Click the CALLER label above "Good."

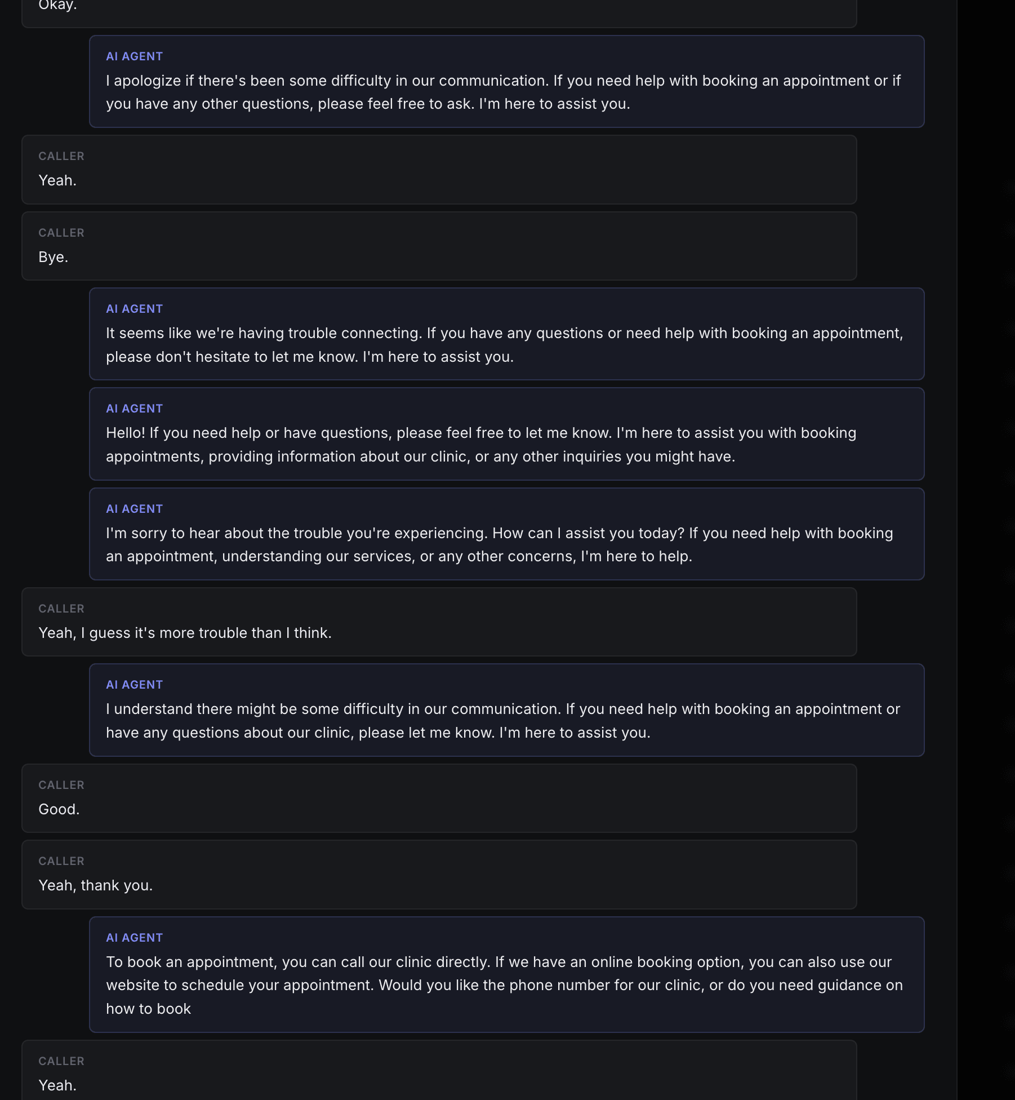point(61,785)
